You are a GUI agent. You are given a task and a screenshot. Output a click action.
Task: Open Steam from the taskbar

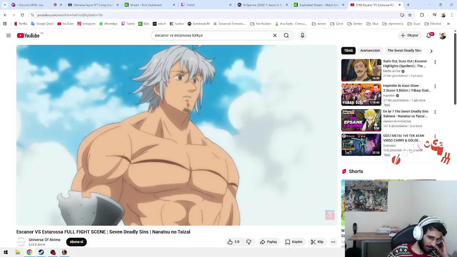[x=41, y=252]
